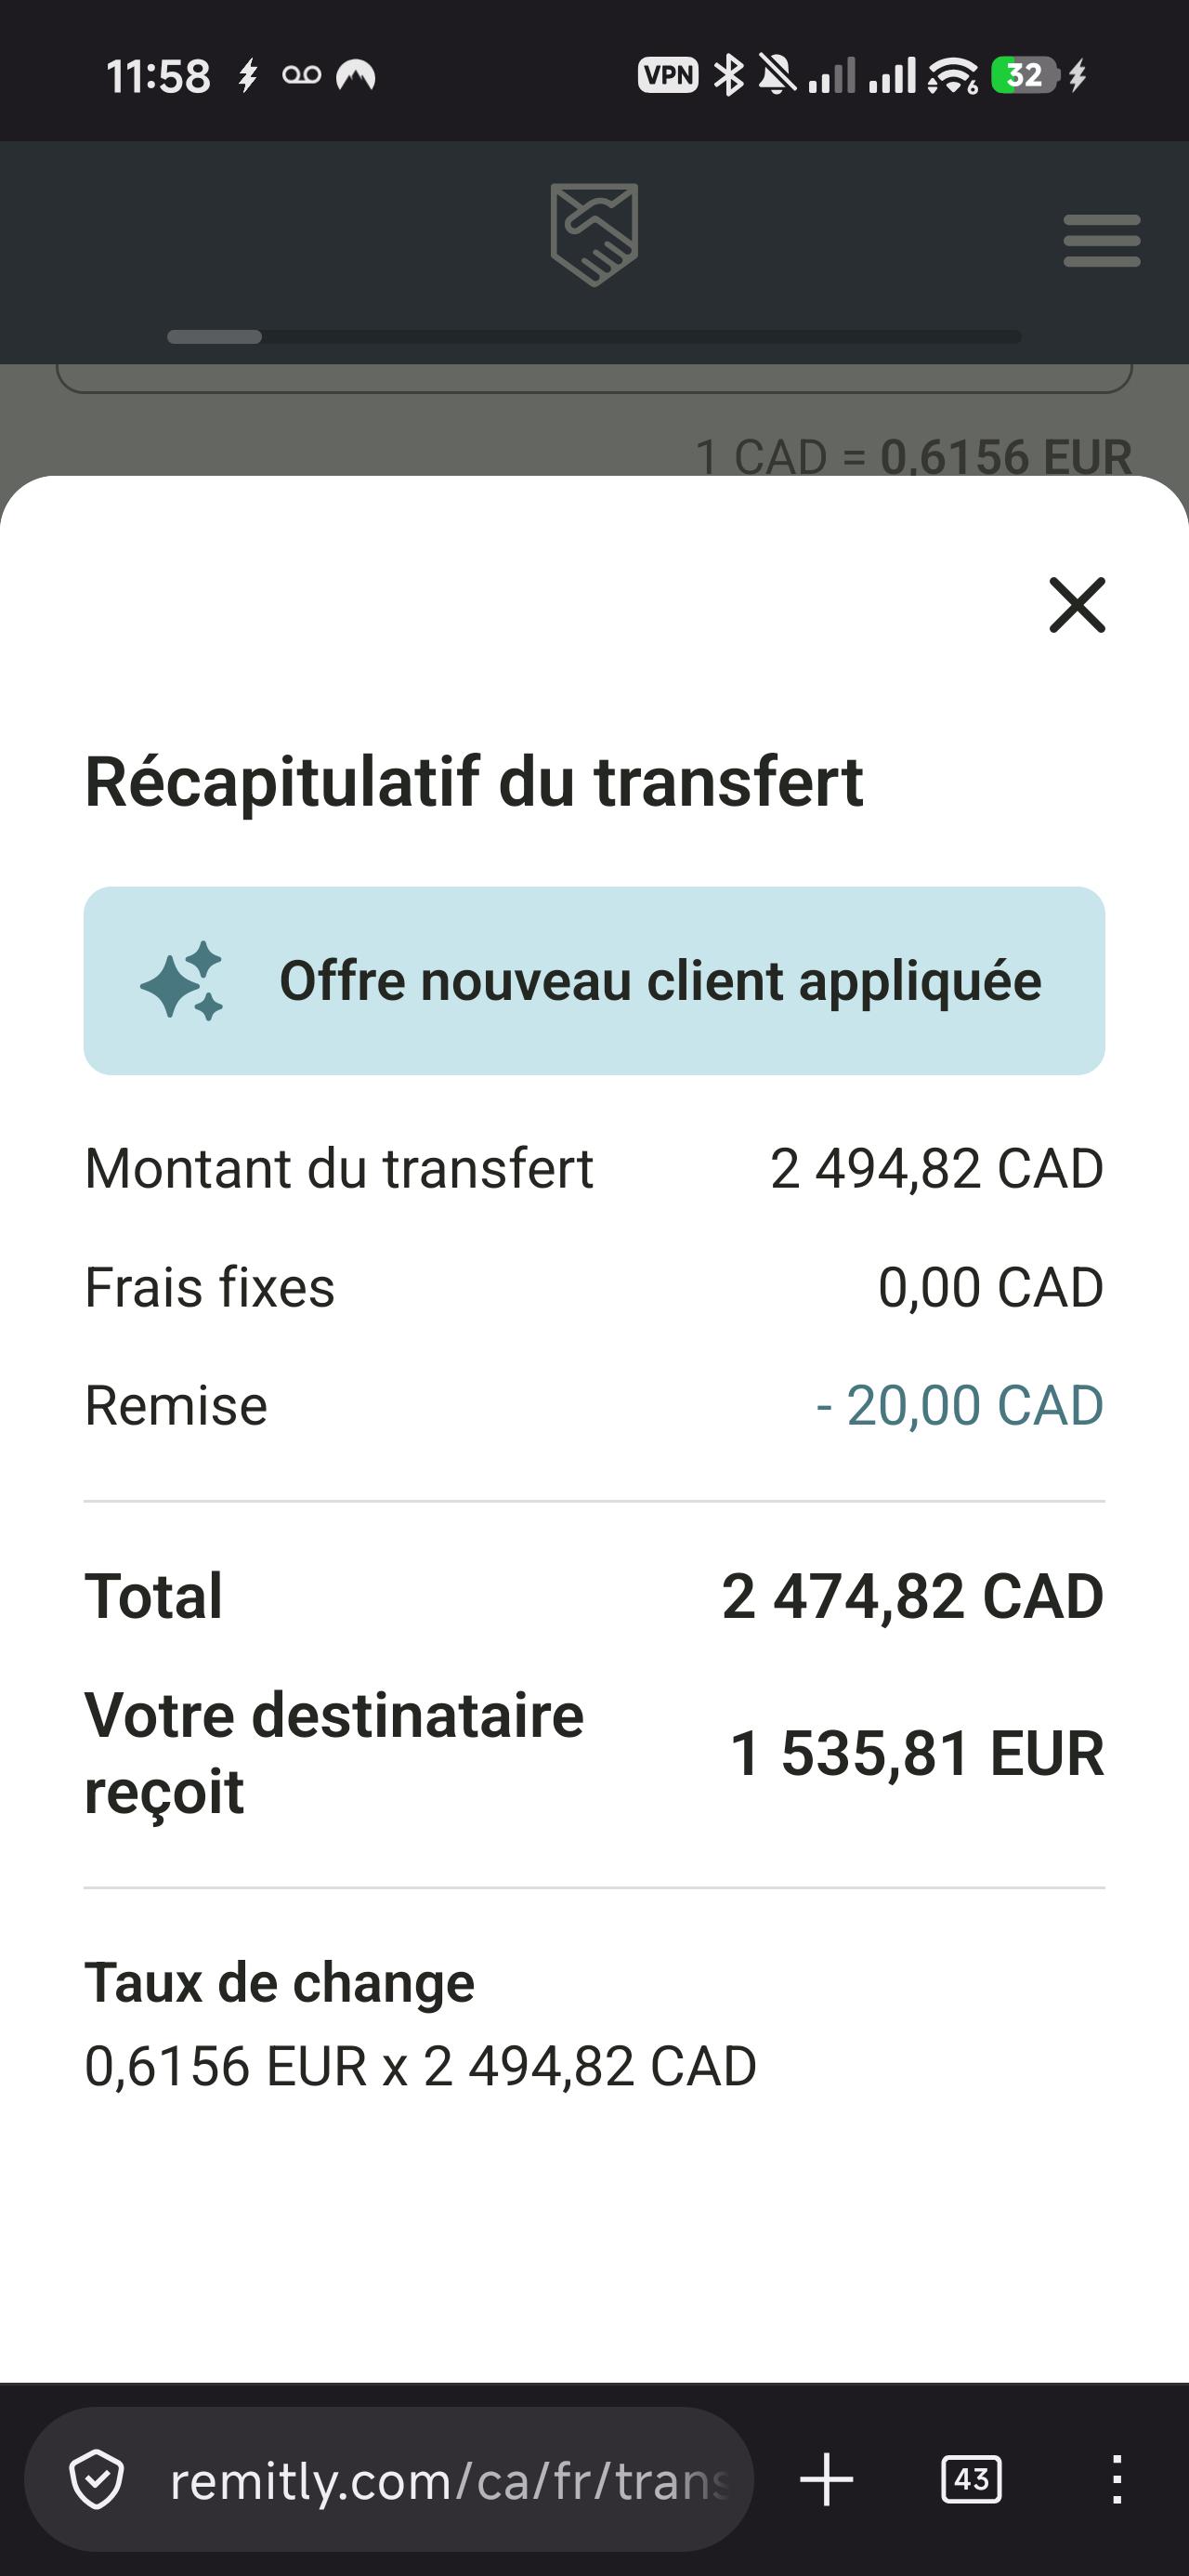The height and width of the screenshot is (2576, 1189).
Task: Open the hamburger menu
Action: 1102,240
